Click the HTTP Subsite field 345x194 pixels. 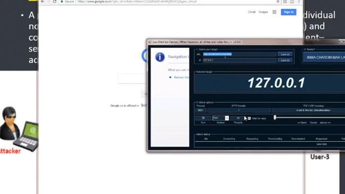[238, 110]
